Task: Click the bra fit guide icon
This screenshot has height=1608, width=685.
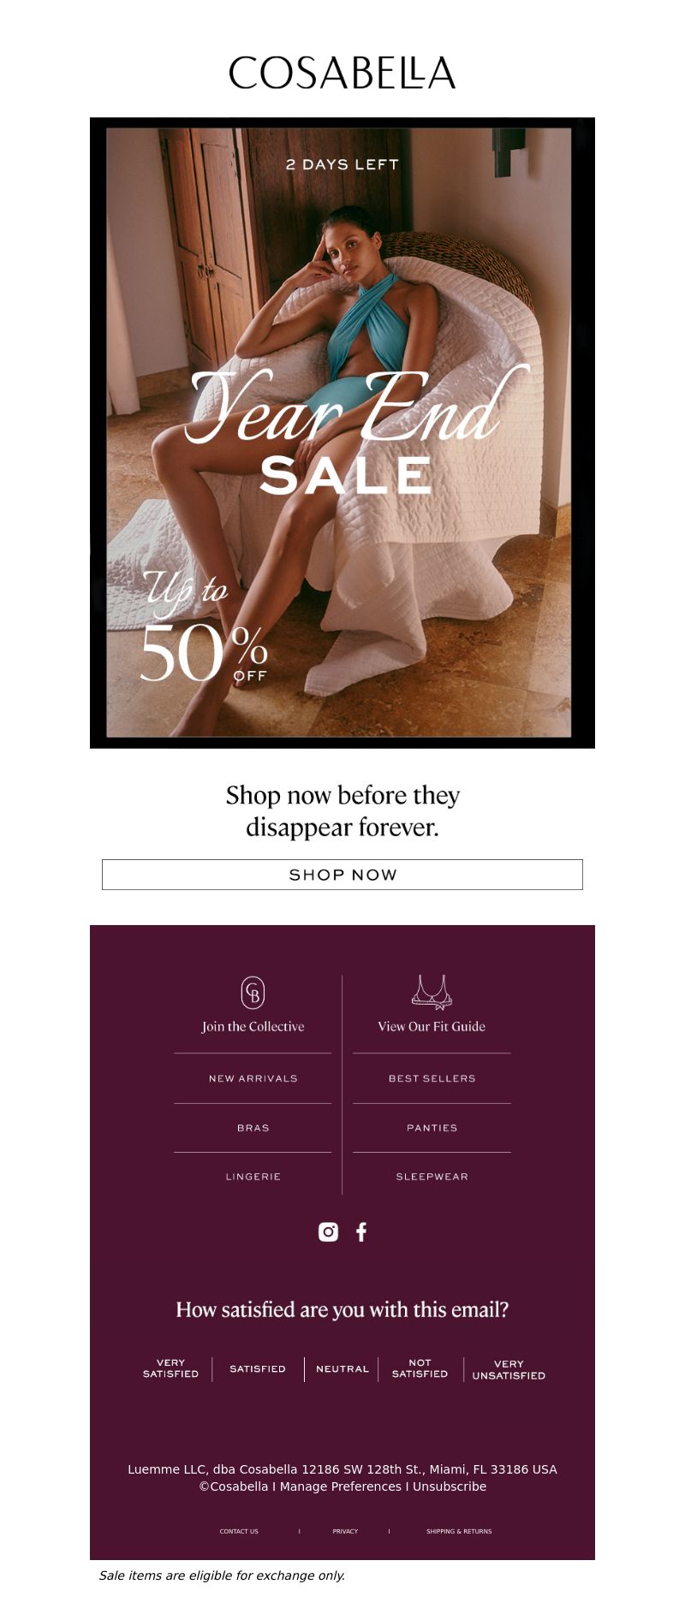Action: click(x=432, y=992)
